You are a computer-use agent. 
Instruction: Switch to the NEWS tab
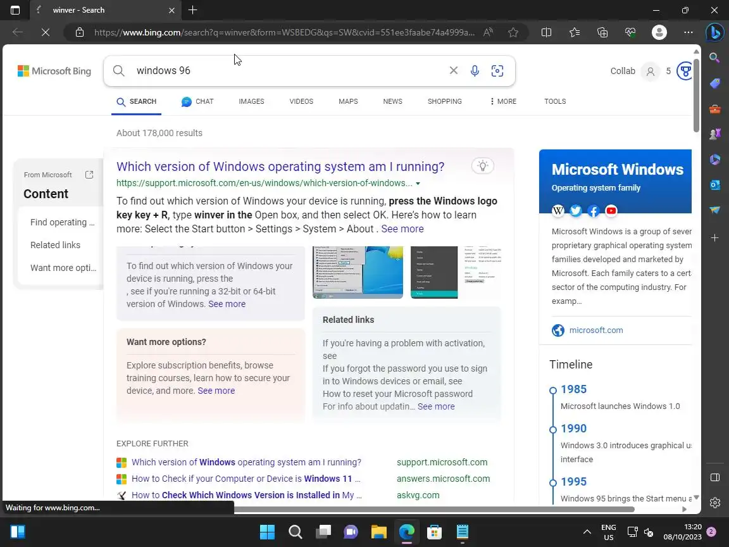coord(393,101)
